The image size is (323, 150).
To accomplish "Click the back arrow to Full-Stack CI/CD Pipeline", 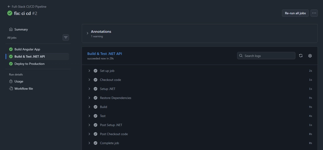I will [9, 6].
